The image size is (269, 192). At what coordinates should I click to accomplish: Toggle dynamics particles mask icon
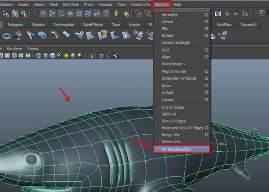click(x=88, y=13)
